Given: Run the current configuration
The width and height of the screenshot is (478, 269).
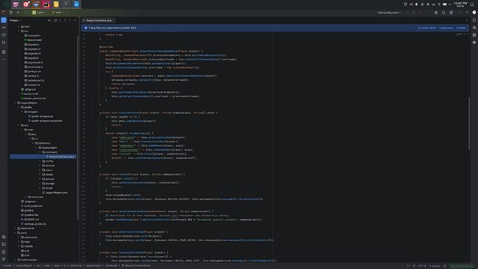Looking at the screenshot, I should tap(407, 12).
